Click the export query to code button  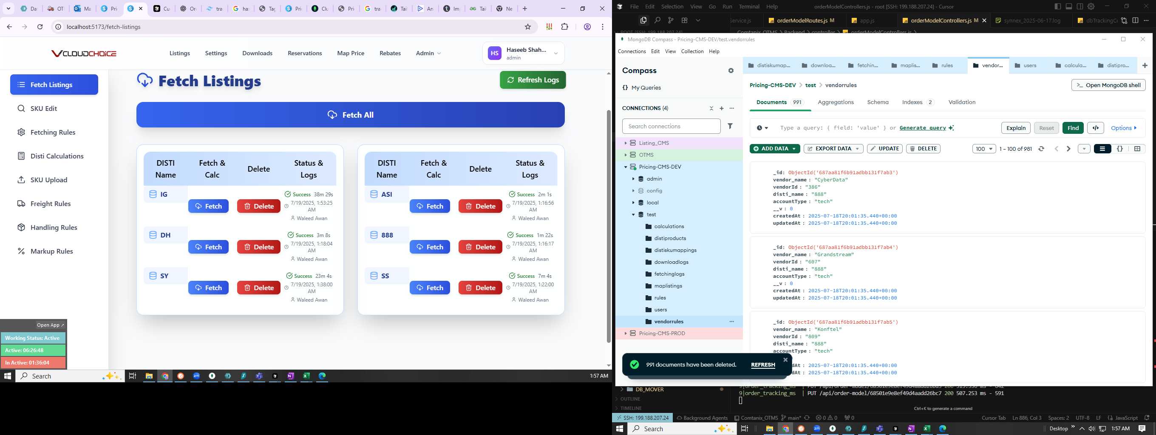point(1095,128)
